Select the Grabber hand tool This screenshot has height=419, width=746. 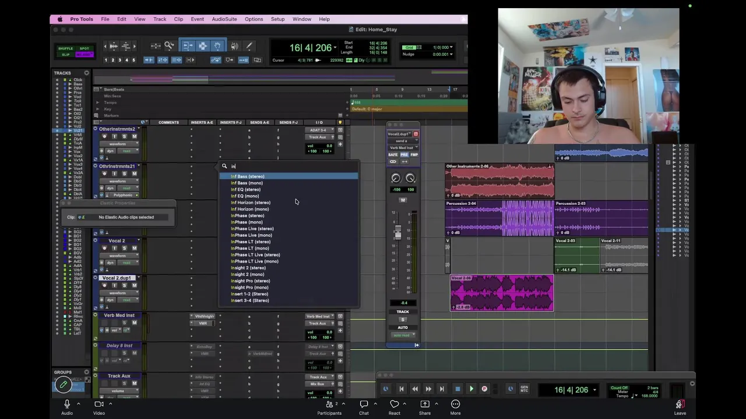(x=217, y=46)
